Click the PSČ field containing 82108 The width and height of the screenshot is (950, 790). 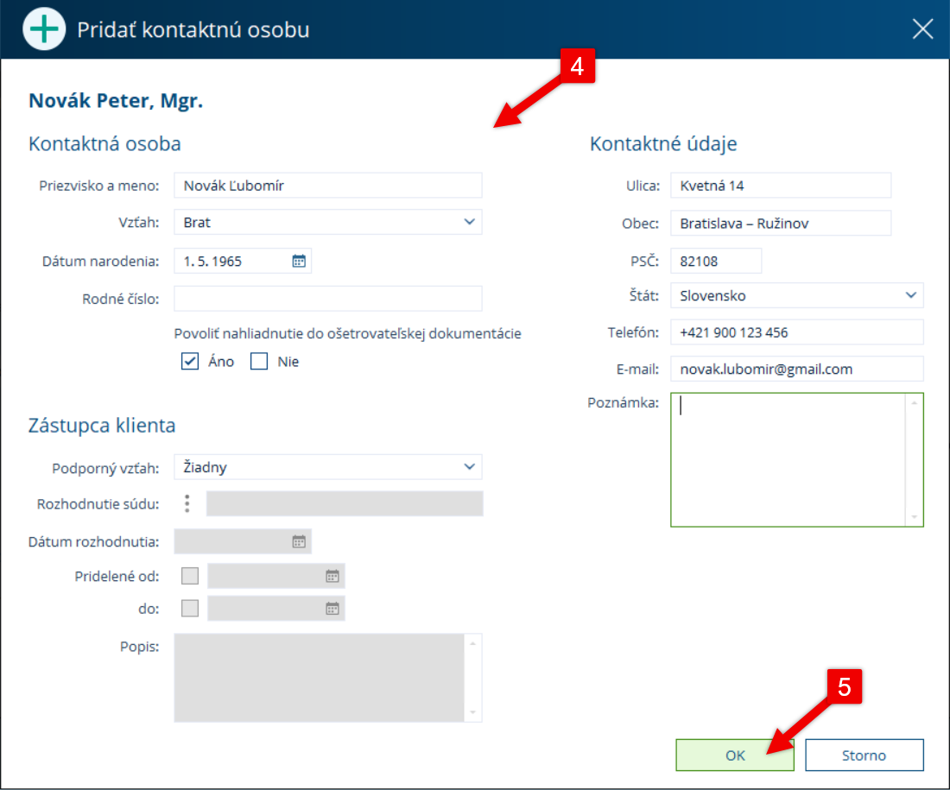coord(716,261)
